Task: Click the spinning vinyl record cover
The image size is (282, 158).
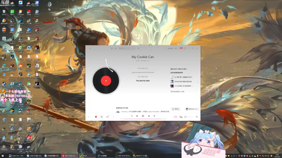Action: point(106,81)
